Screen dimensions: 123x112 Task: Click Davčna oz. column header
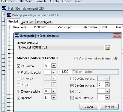point(20,27)
